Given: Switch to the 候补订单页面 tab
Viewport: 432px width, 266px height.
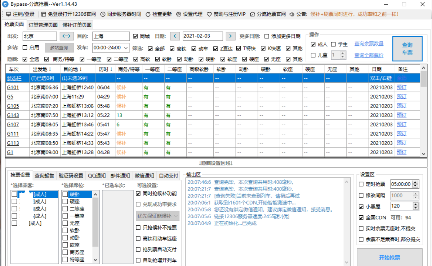Looking at the screenshot, I should click(77, 24).
